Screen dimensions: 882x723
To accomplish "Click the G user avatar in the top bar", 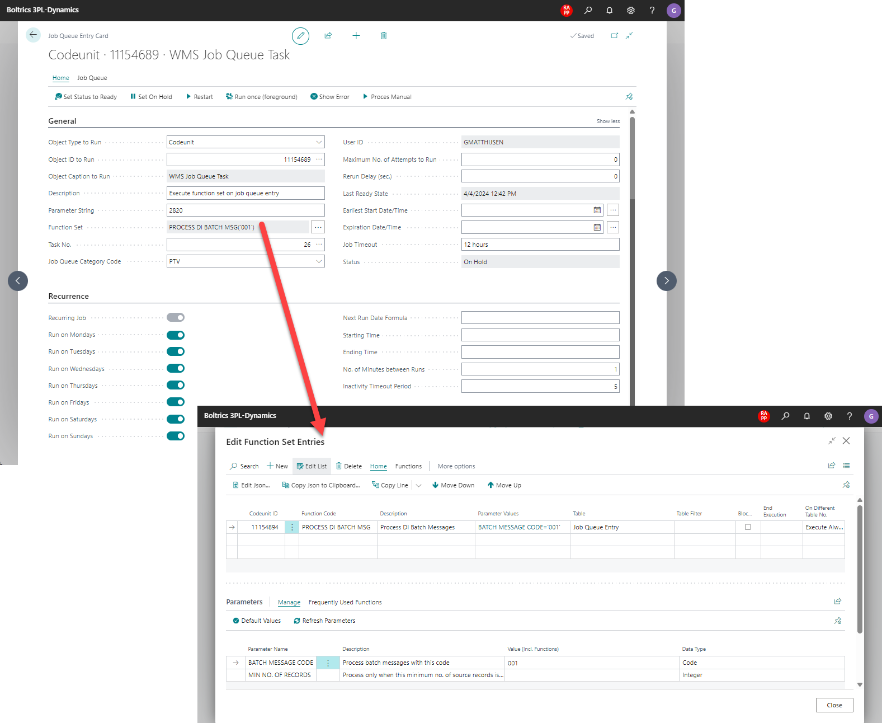I will 673,10.
